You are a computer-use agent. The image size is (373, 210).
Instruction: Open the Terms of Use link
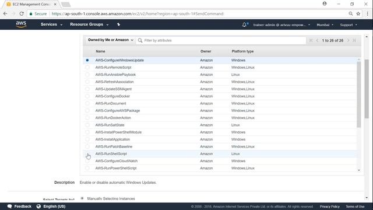[x=355, y=206]
